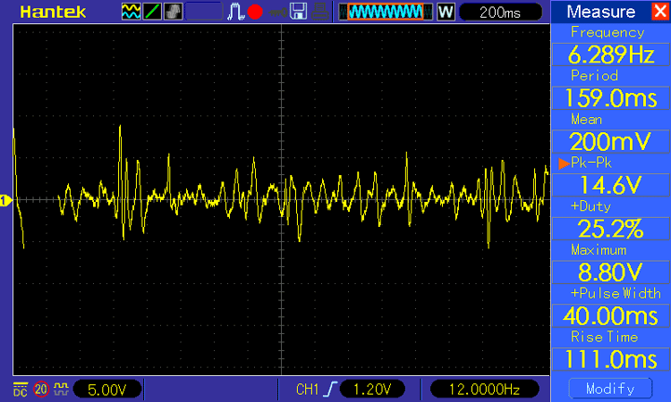Click the empty status box in top toolbar
Viewport: 671px width, 402px height.
204,12
